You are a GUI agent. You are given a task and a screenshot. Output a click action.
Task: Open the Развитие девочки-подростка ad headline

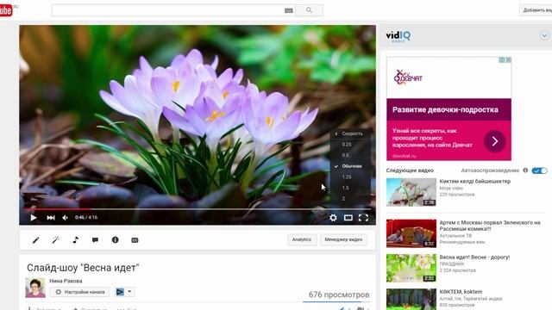[x=445, y=109]
